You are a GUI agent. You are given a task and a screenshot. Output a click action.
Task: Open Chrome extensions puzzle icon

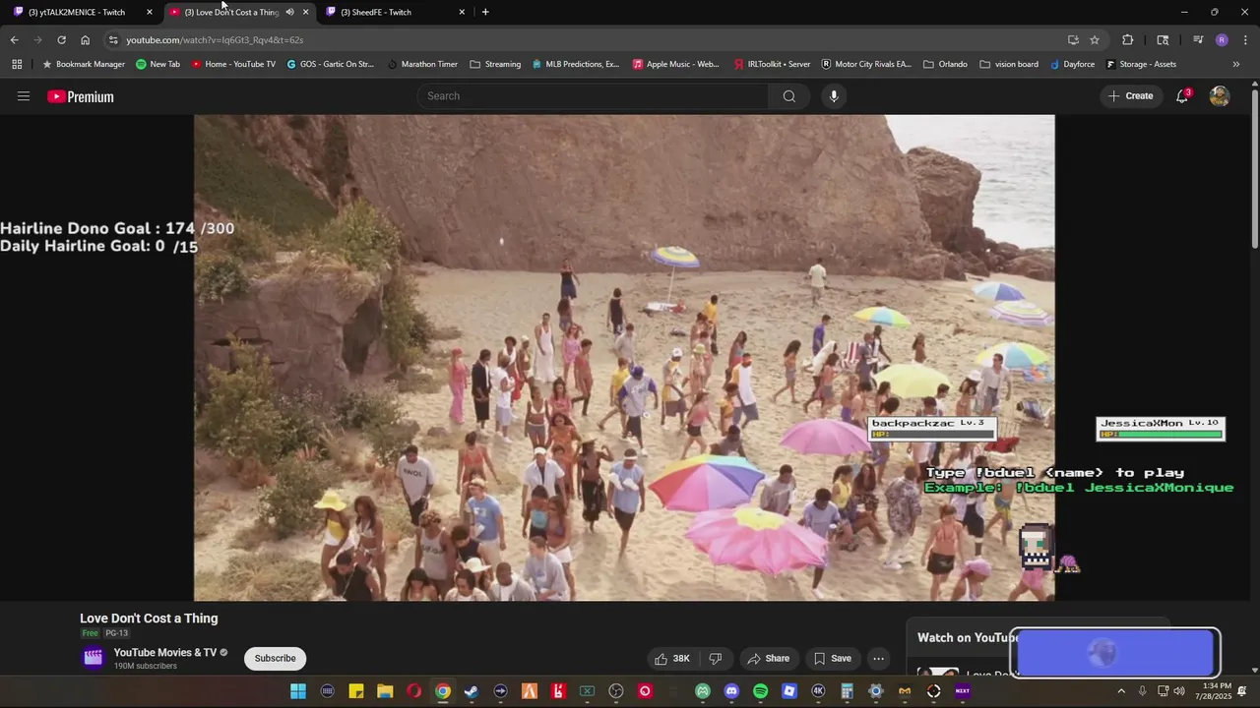[1128, 40]
